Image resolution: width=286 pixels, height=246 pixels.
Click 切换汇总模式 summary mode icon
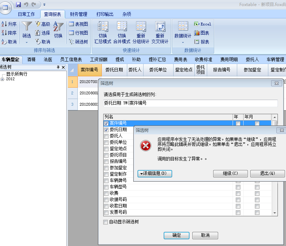(103, 27)
